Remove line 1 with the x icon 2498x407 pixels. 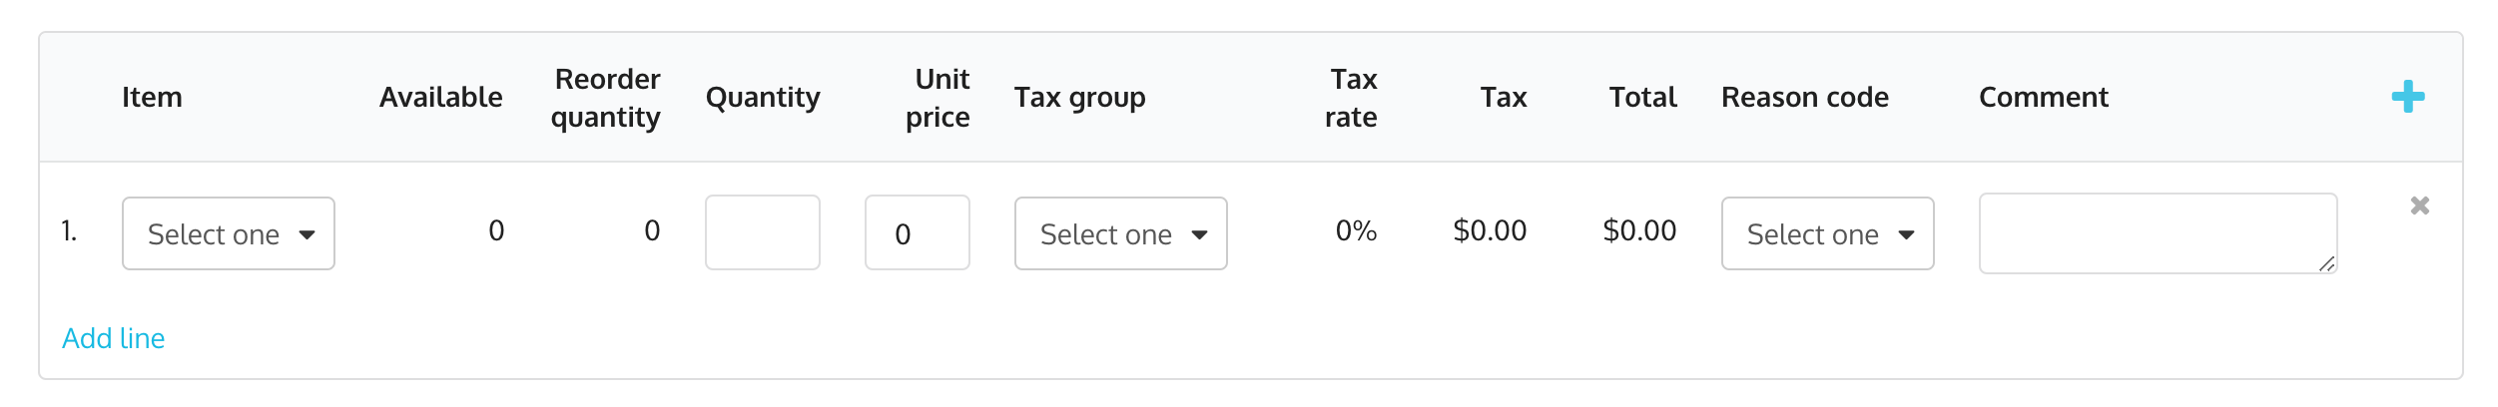pyautogui.click(x=2419, y=205)
